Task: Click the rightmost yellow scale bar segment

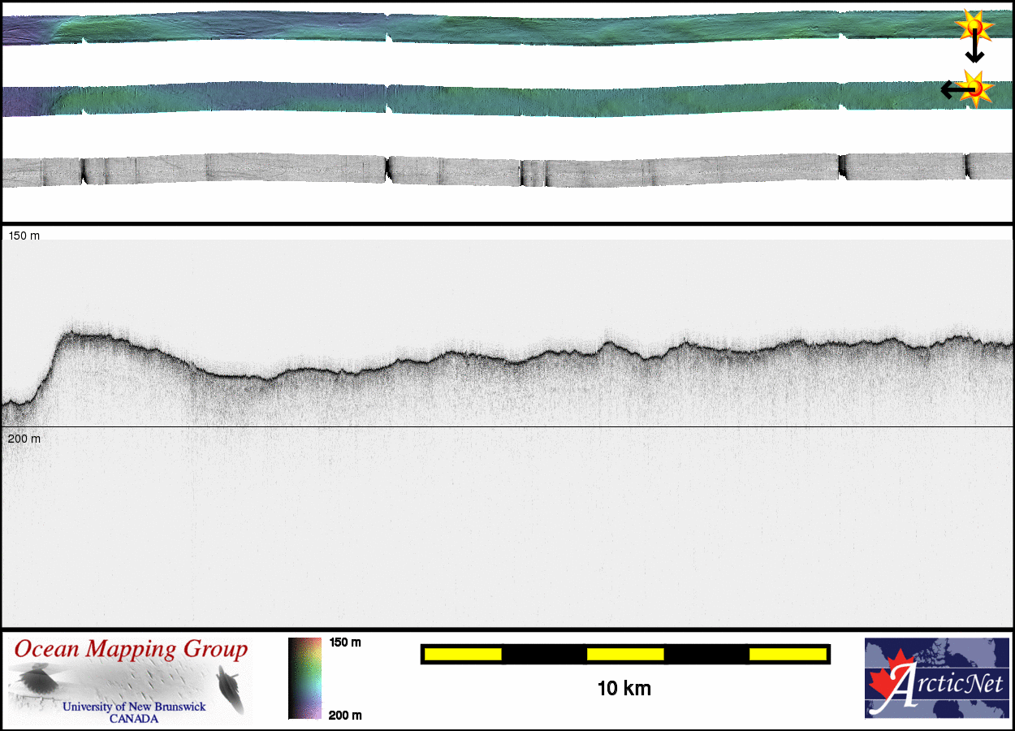Action: 787,654
